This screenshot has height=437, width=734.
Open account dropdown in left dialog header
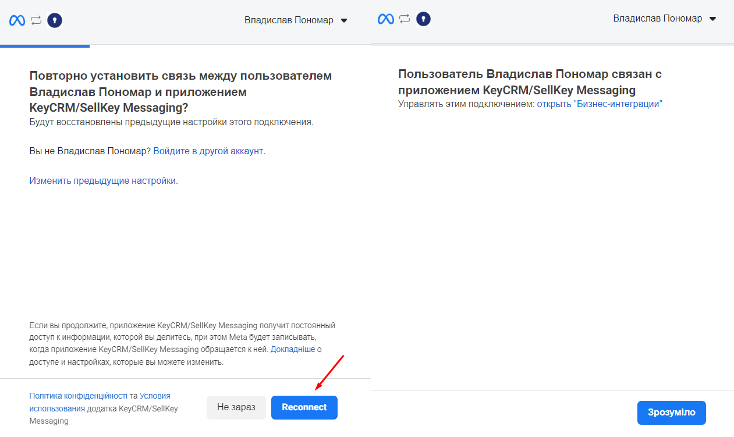pos(296,20)
